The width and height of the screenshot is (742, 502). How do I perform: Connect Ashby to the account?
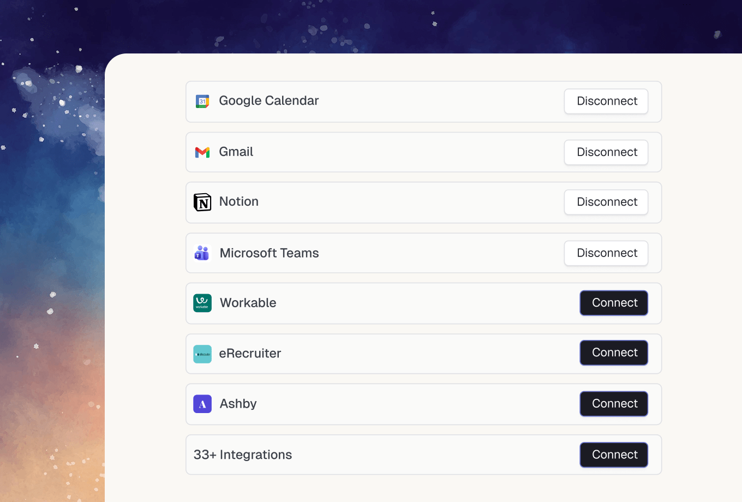614,404
